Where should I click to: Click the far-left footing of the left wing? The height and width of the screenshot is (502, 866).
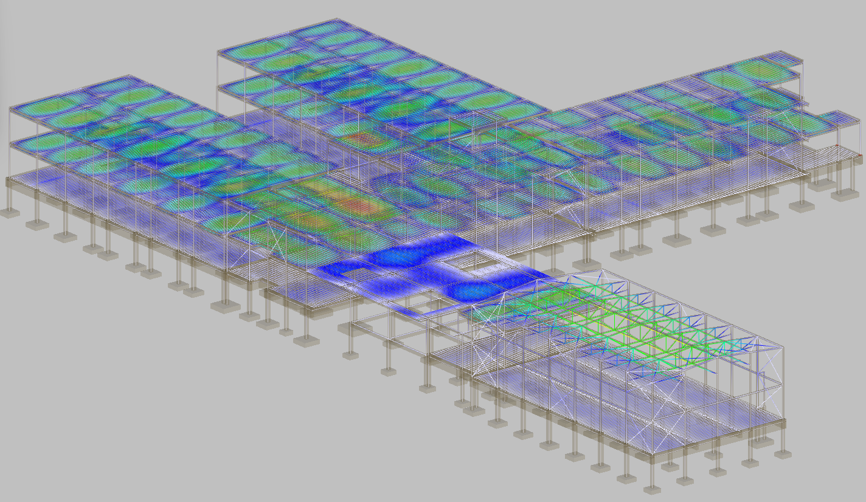click(10, 212)
